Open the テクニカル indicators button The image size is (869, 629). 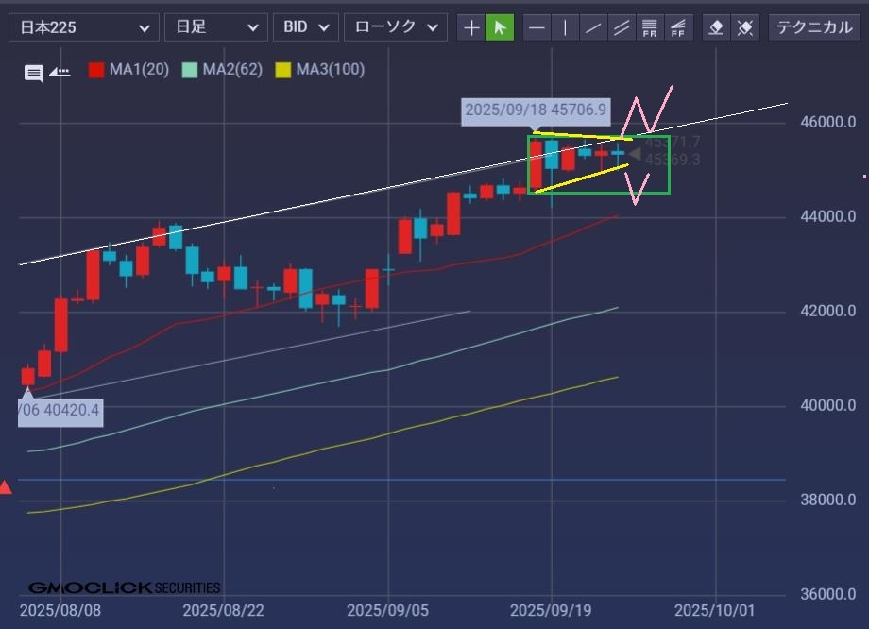(x=813, y=27)
